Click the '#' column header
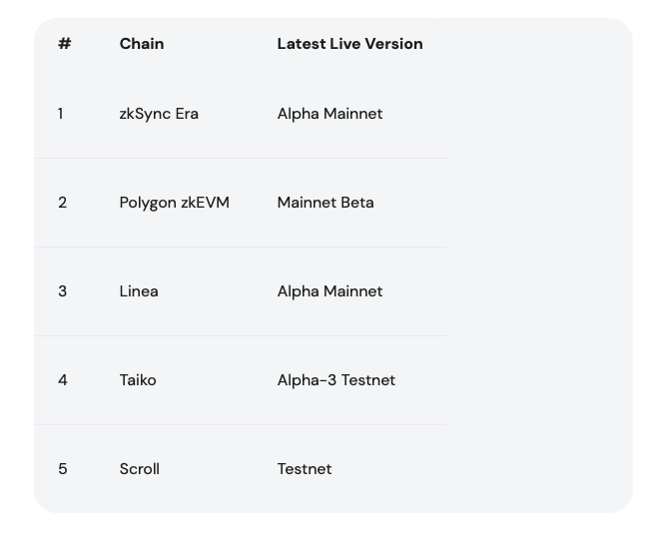The height and width of the screenshot is (534, 659). coord(64,44)
